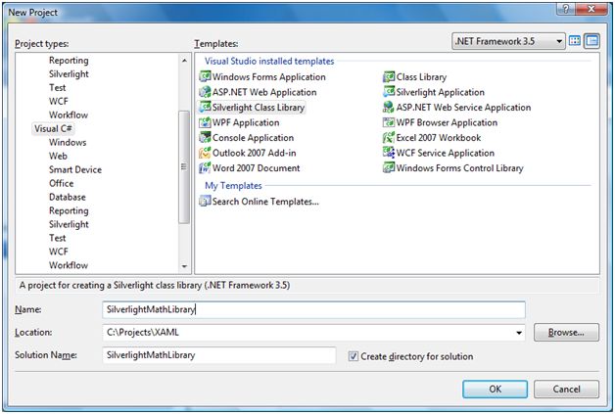Screen dimensions: 615x414
Task: Select Workflow above Visual C# node
Action: (69, 115)
